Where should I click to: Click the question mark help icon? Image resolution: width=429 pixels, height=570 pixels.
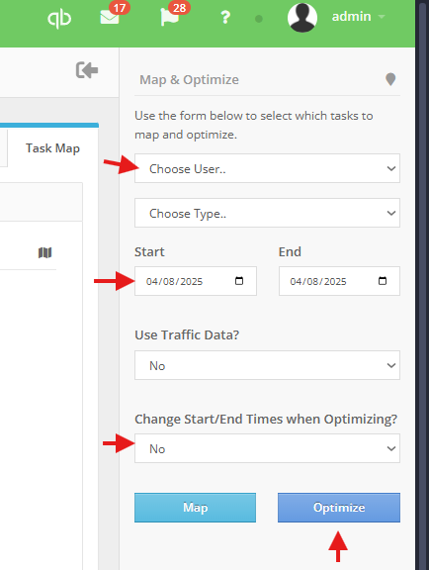tap(225, 17)
